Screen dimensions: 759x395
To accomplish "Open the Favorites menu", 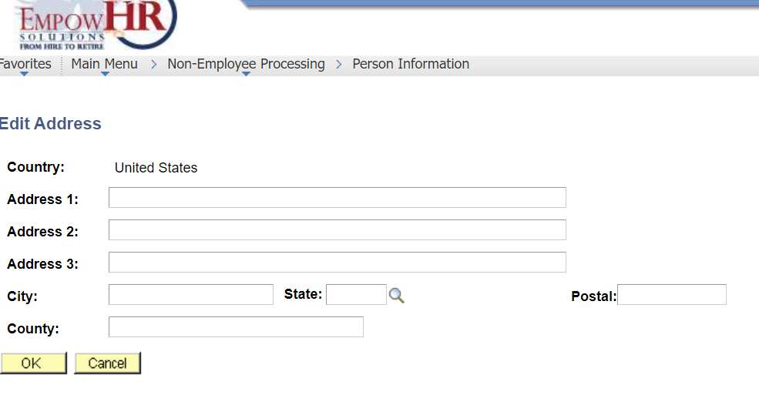I will tap(25, 64).
